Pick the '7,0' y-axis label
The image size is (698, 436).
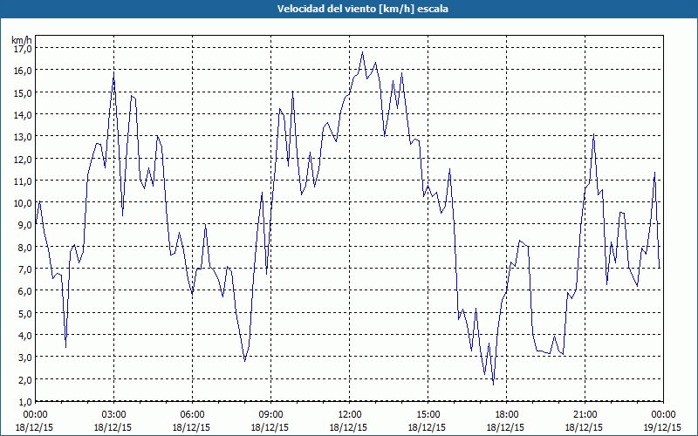click(x=25, y=269)
